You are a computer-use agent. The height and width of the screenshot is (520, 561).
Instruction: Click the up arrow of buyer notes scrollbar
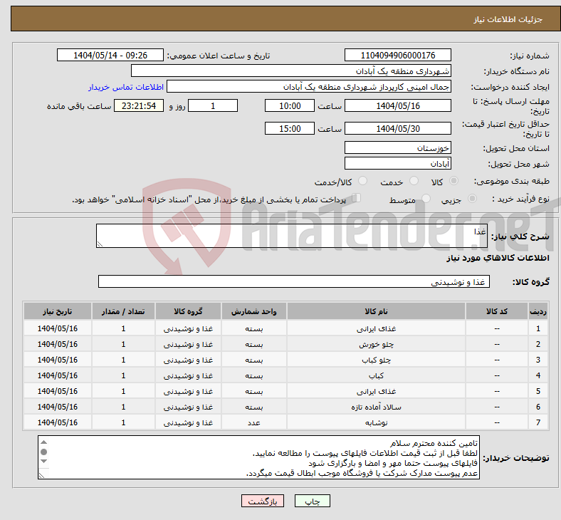43,442
